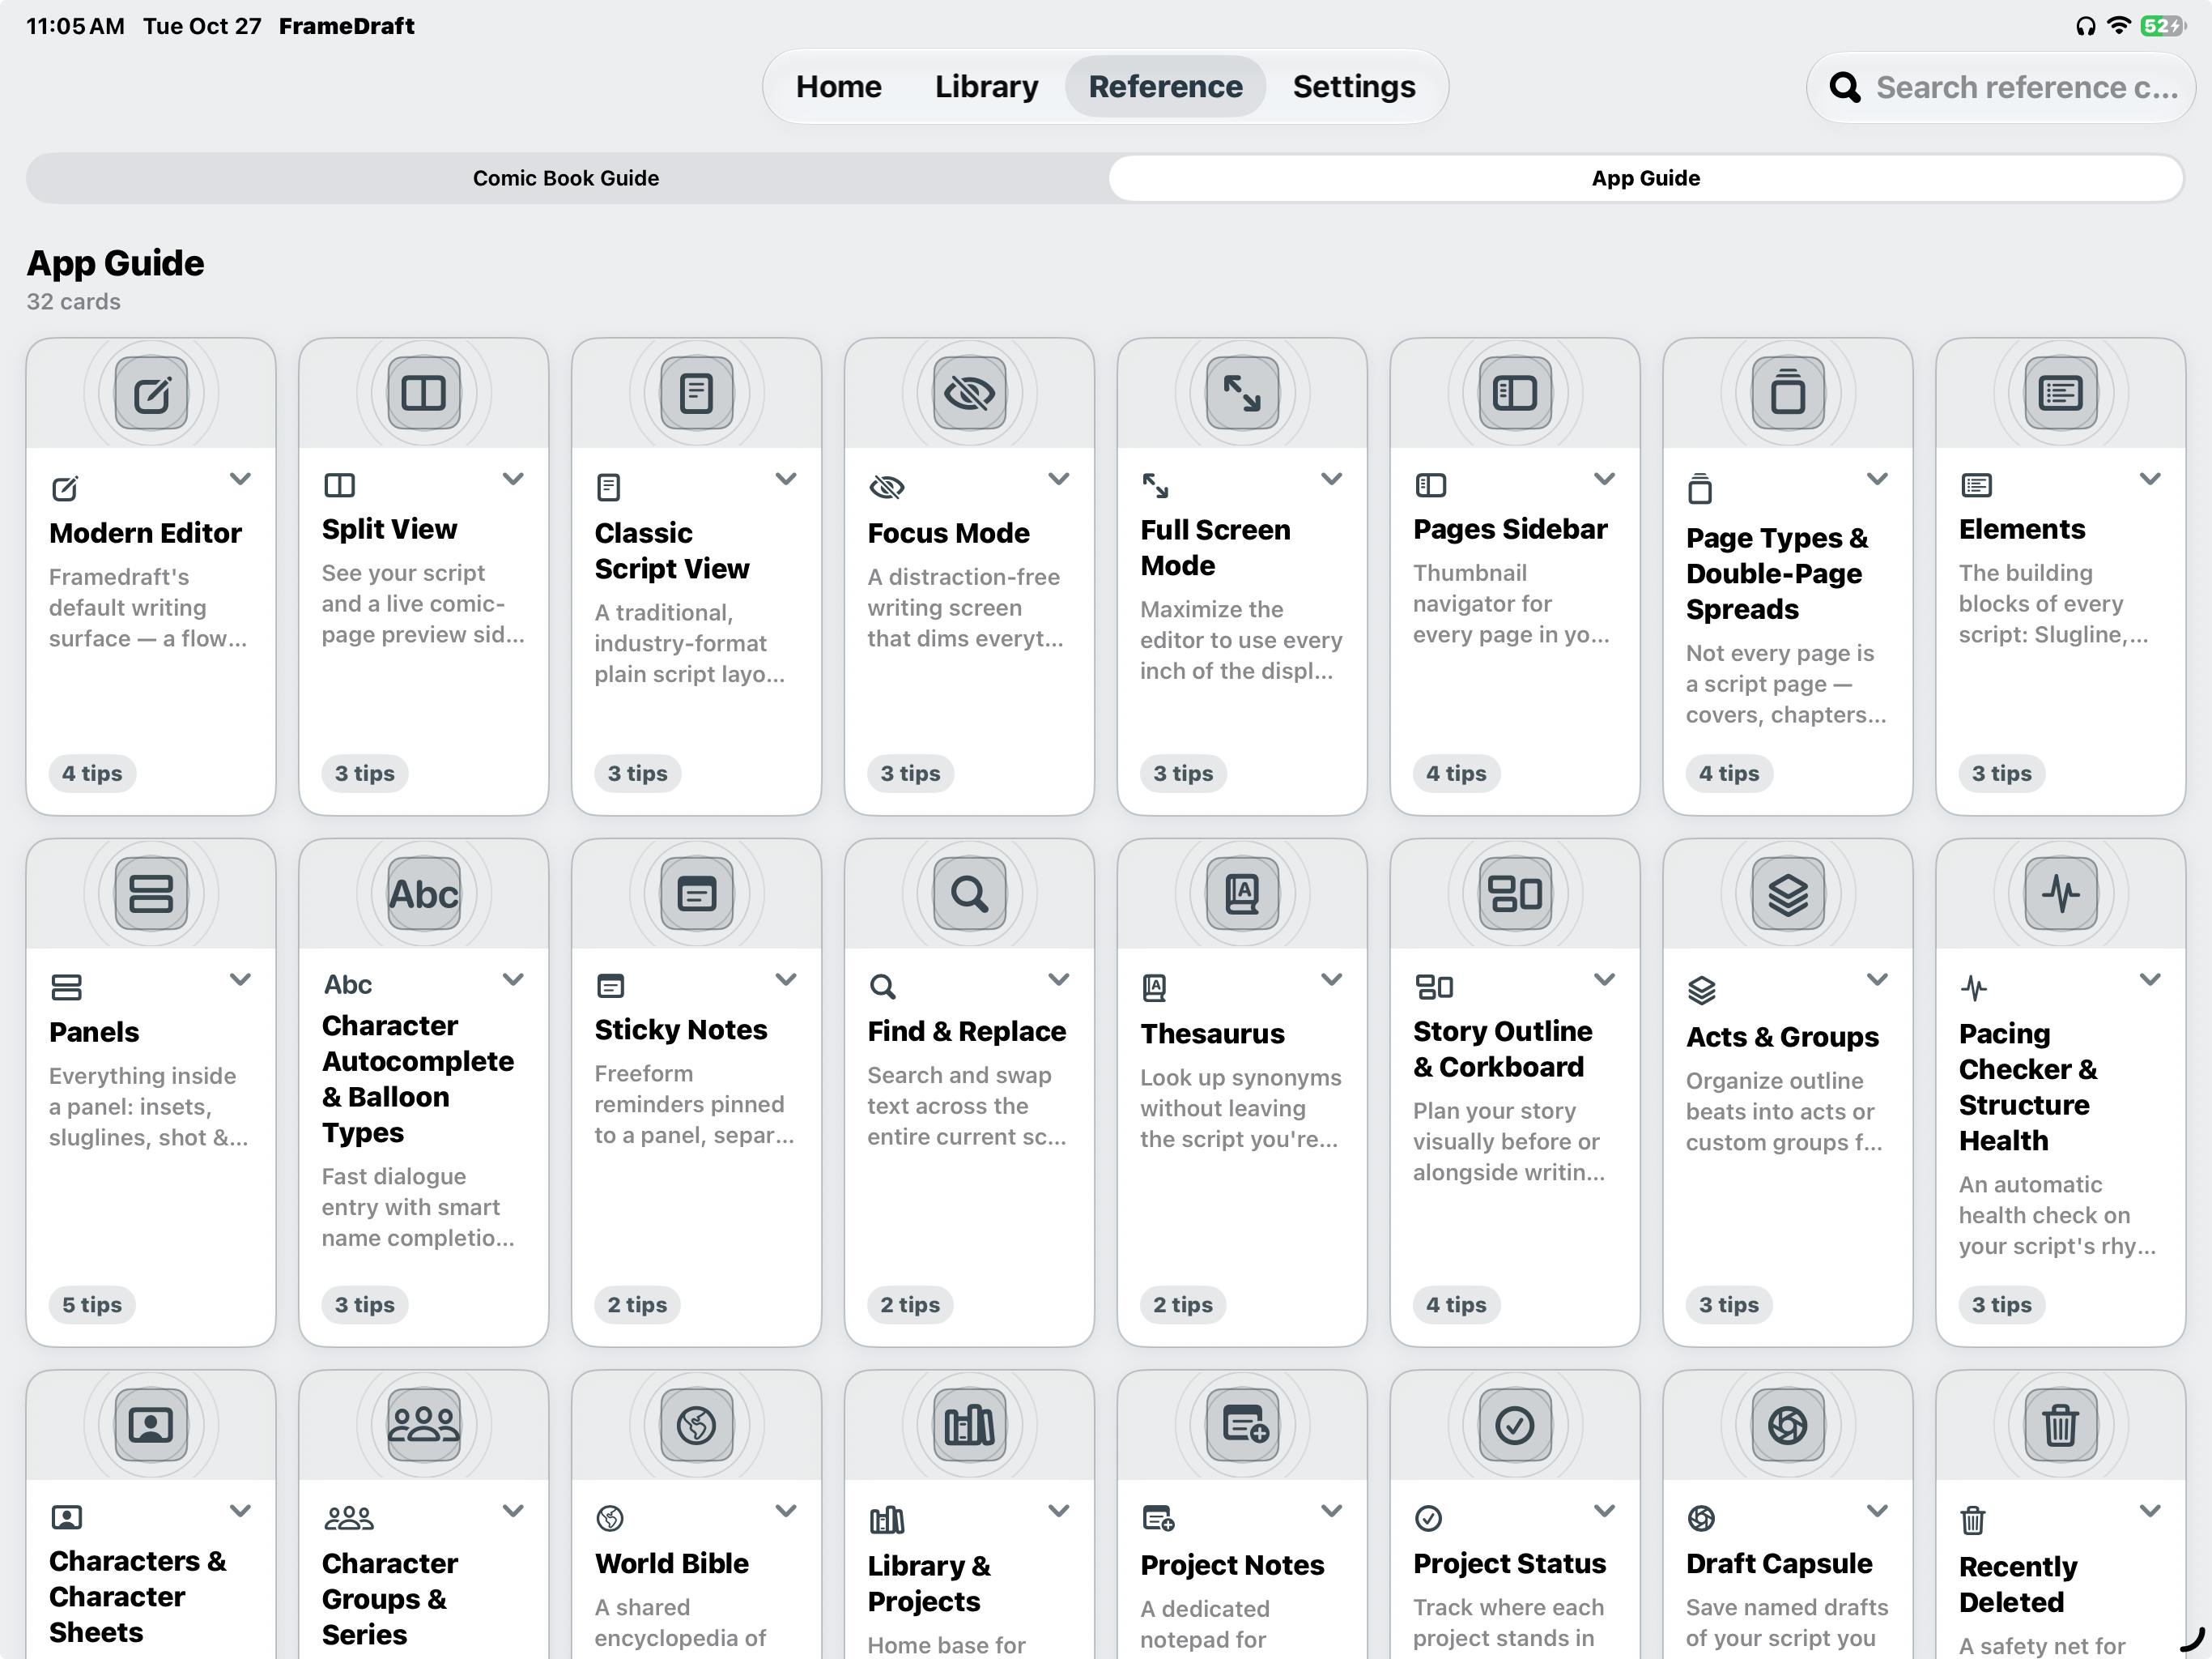This screenshot has width=2212, height=1659.
Task: Click the Modern Editor pencil header icon
Action: (x=151, y=393)
